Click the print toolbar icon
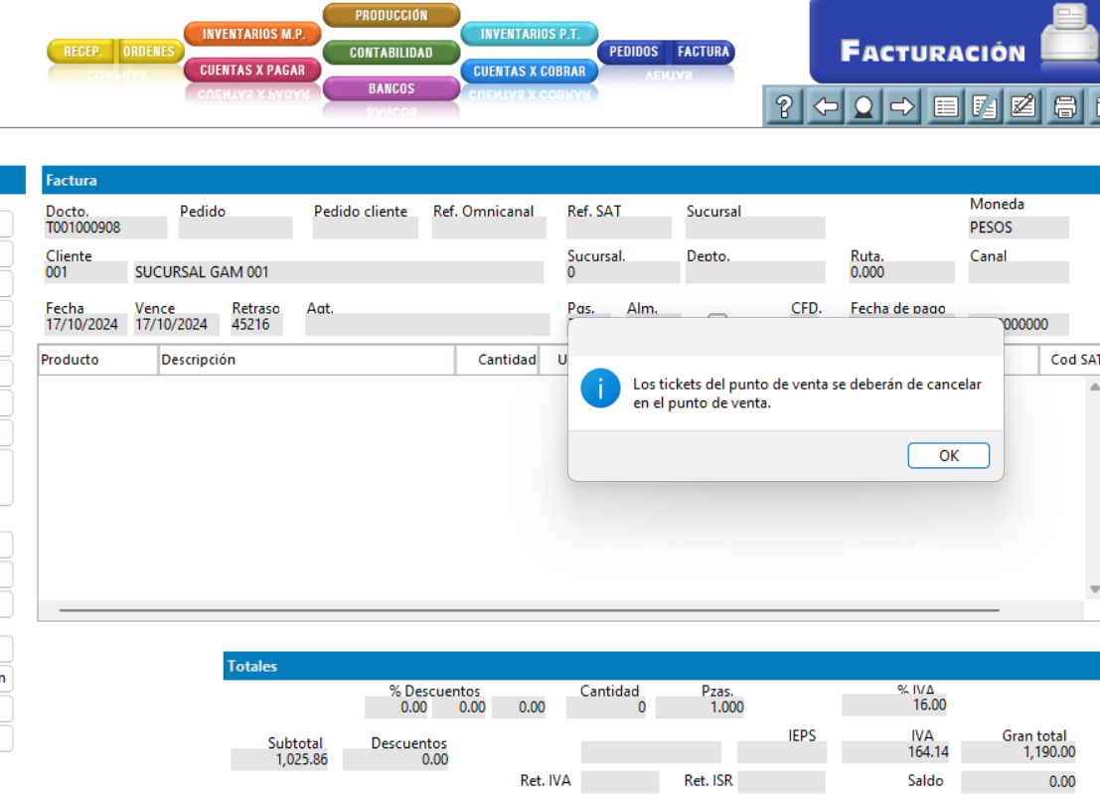The width and height of the screenshot is (1100, 794). [1065, 106]
